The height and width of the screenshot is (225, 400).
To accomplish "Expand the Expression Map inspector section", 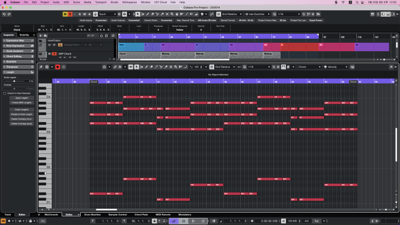I will [x=14, y=40].
